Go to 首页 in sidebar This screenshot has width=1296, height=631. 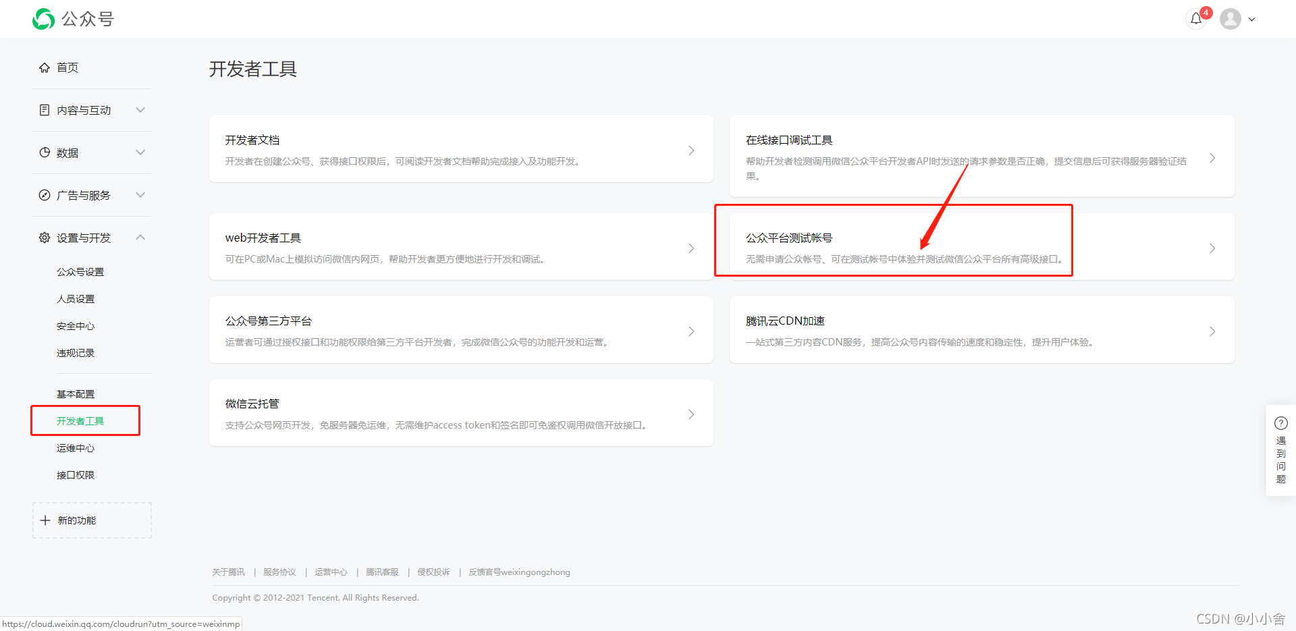(x=67, y=67)
